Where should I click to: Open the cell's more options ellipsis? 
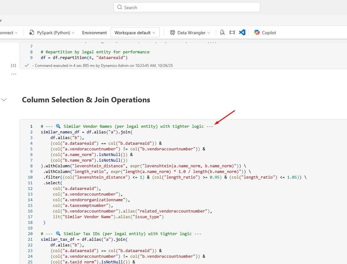(13, 74)
